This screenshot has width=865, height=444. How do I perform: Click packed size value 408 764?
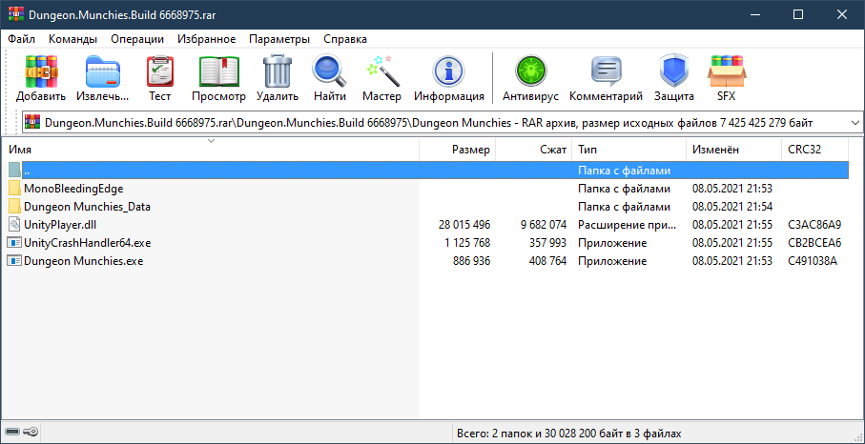pyautogui.click(x=547, y=260)
